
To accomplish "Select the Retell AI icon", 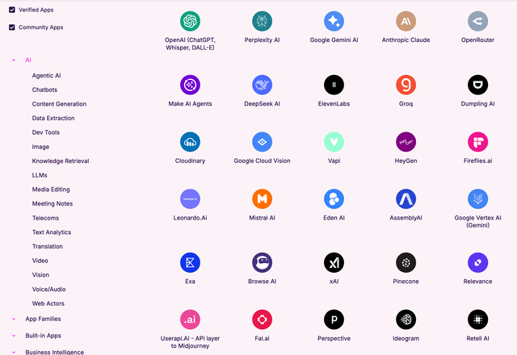I will click(x=477, y=319).
